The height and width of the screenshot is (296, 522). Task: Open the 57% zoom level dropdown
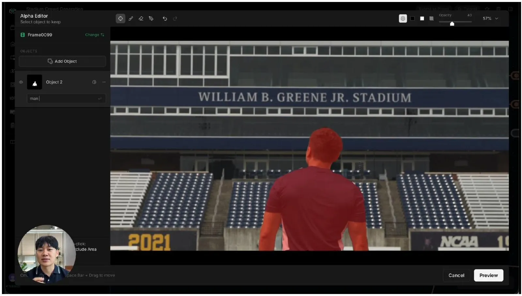click(x=490, y=19)
